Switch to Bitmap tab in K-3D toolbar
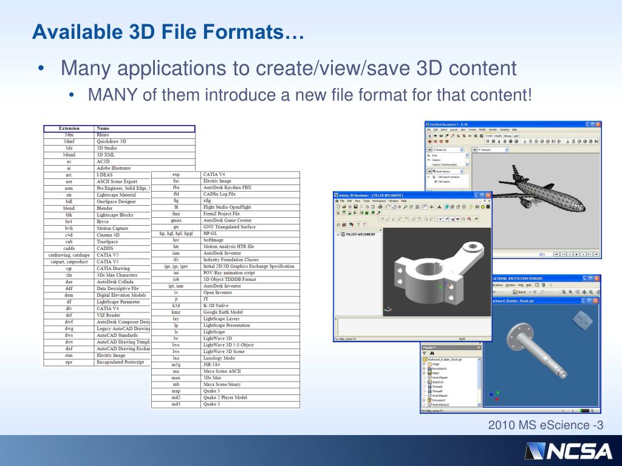622x466 pixels. pyautogui.click(x=508, y=135)
